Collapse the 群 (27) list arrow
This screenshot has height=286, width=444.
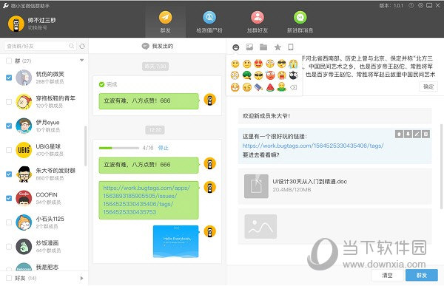pos(81,61)
